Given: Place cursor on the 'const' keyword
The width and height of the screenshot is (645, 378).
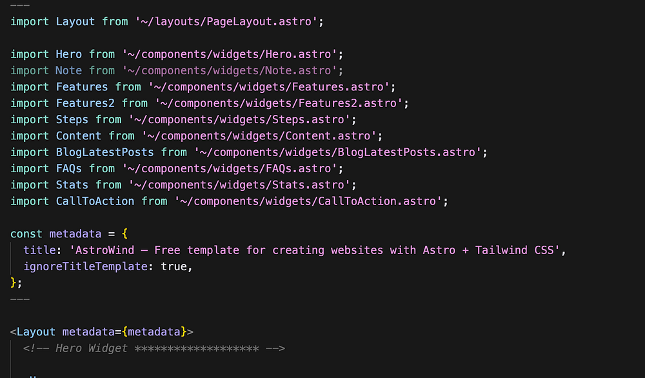Looking at the screenshot, I should (x=26, y=234).
